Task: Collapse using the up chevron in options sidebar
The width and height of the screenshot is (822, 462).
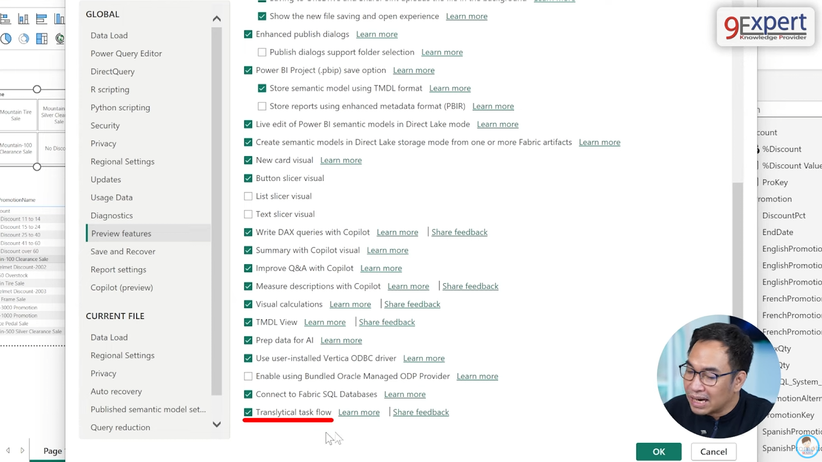Action: pos(216,19)
